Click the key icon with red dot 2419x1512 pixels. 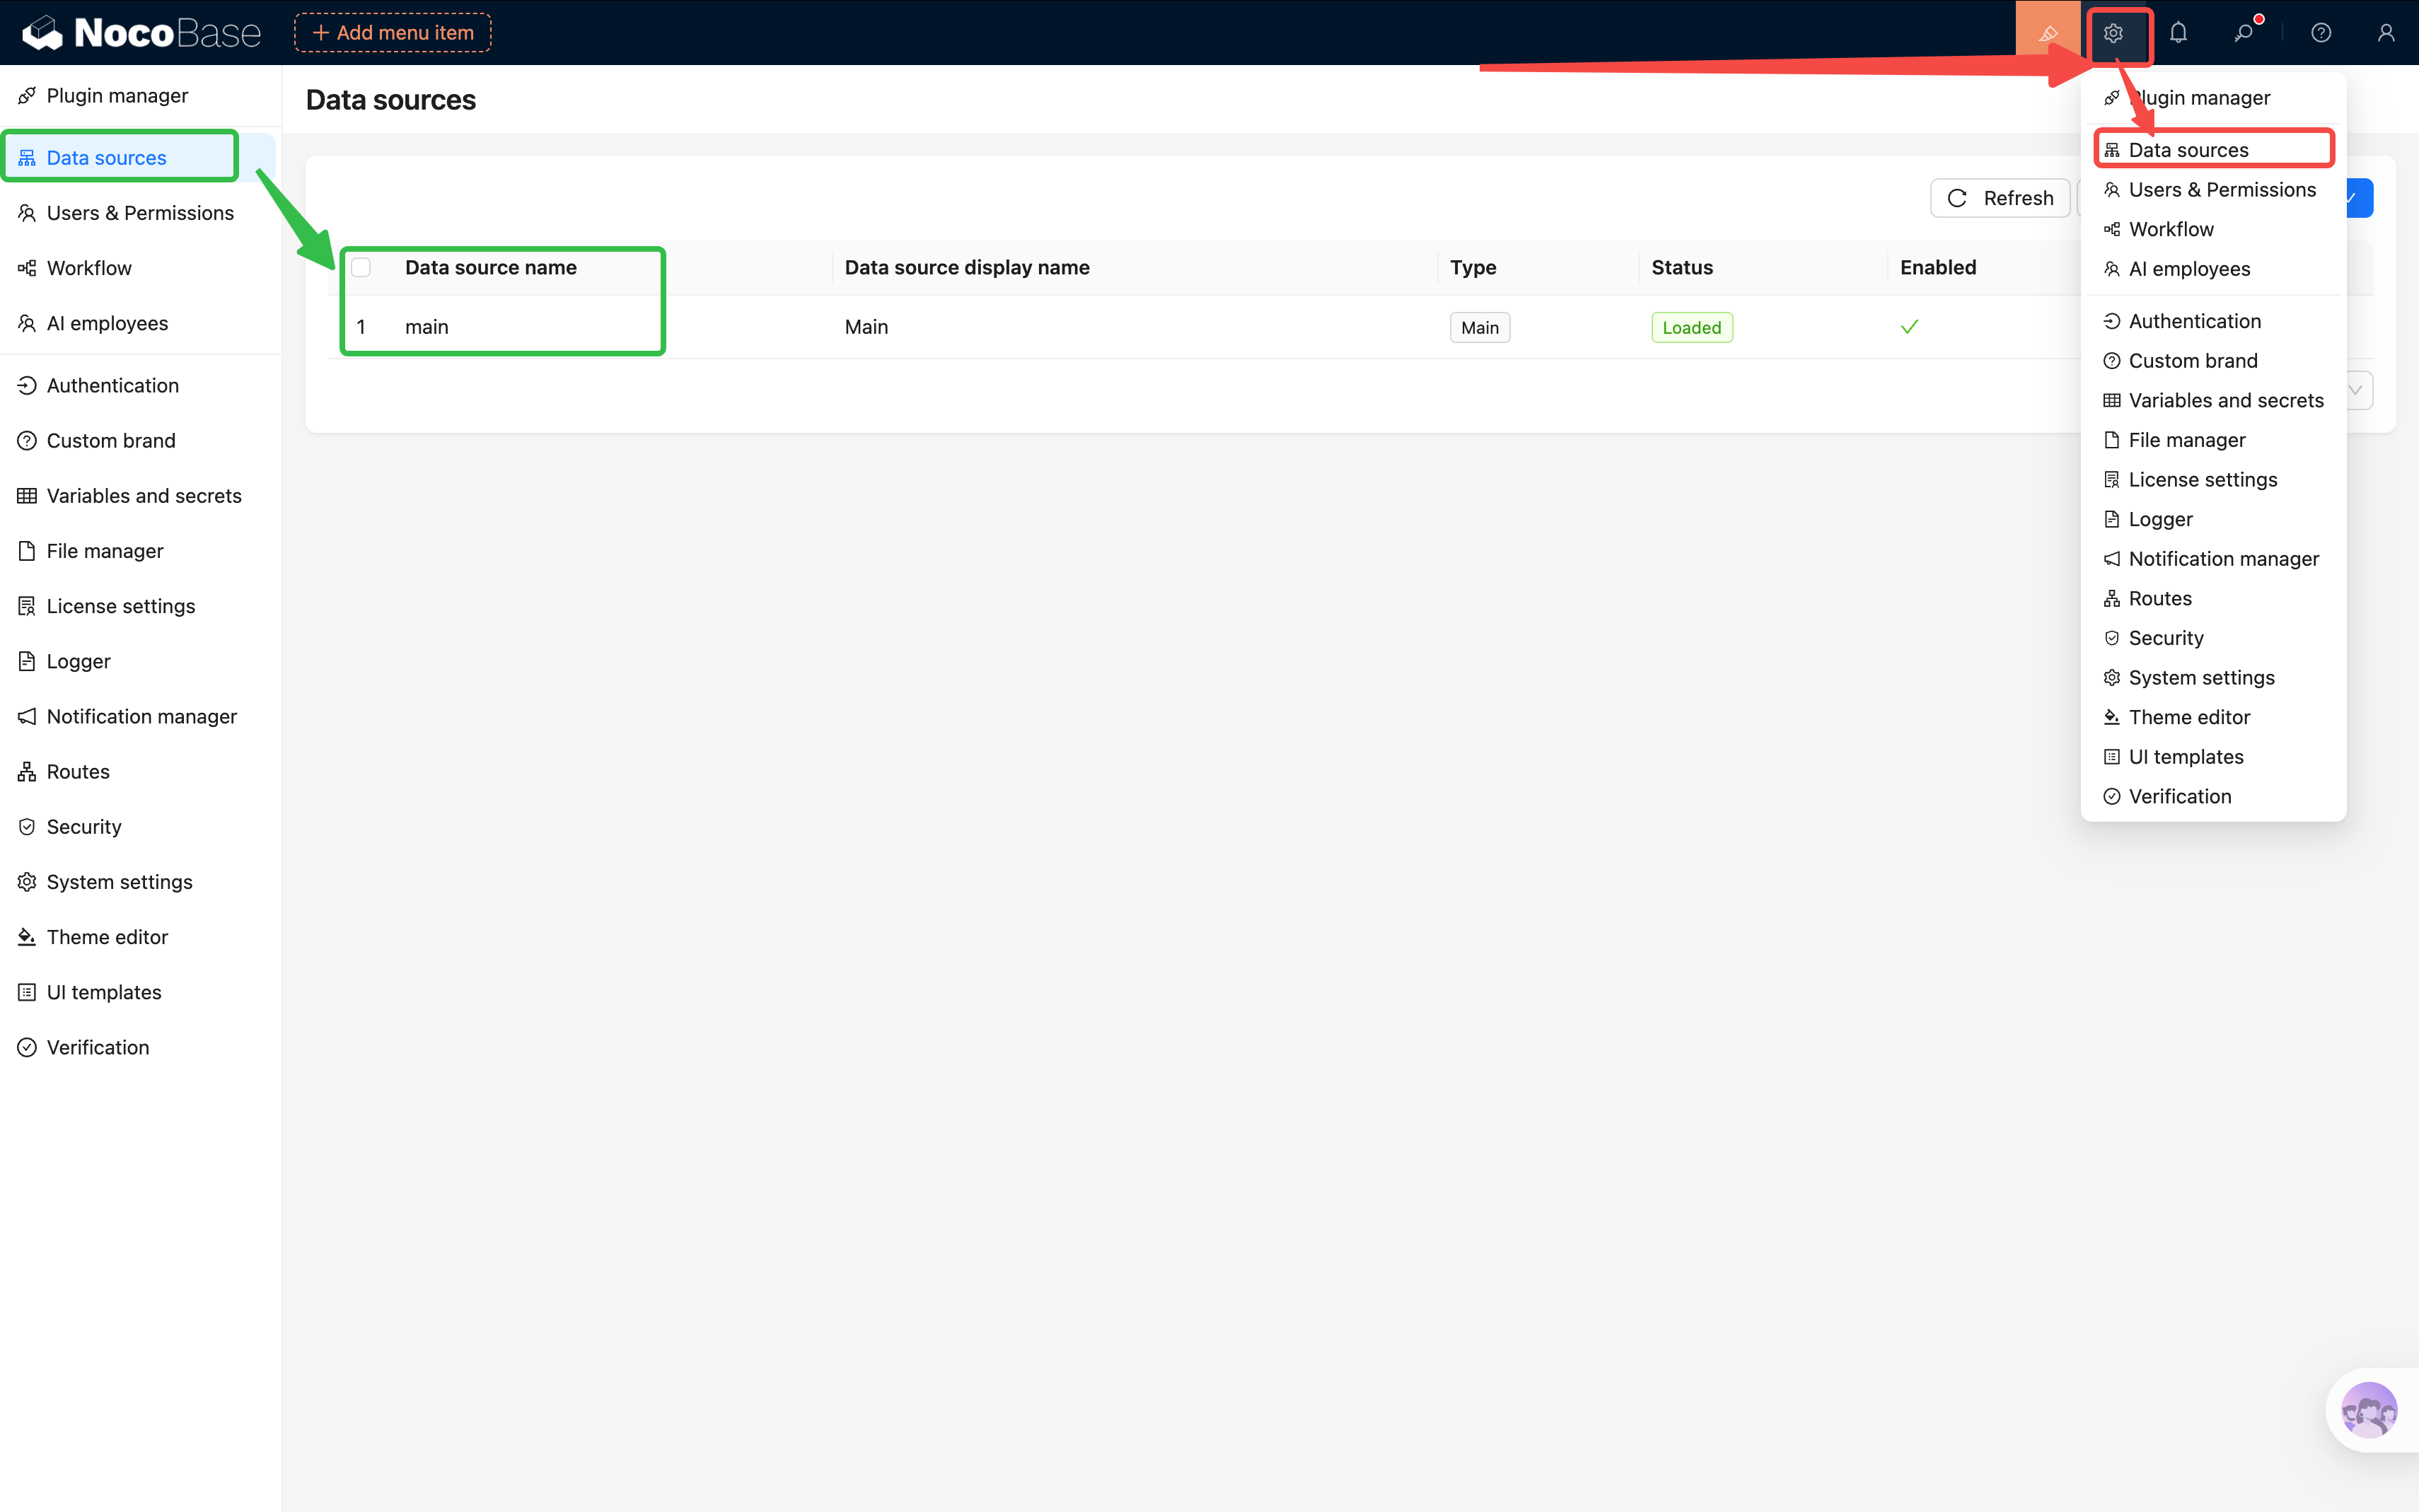pyautogui.click(x=2244, y=33)
